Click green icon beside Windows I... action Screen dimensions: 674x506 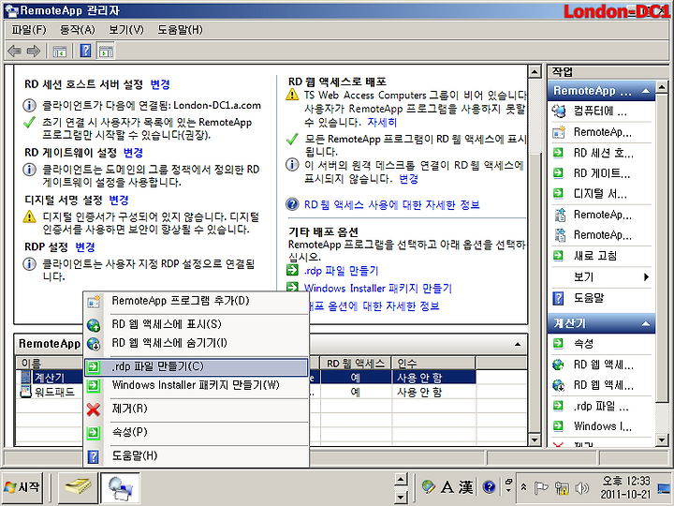tap(558, 426)
